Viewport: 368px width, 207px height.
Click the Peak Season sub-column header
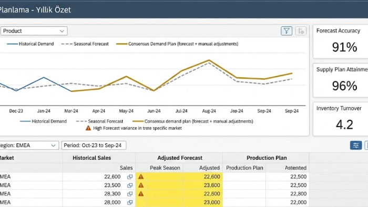click(165, 168)
